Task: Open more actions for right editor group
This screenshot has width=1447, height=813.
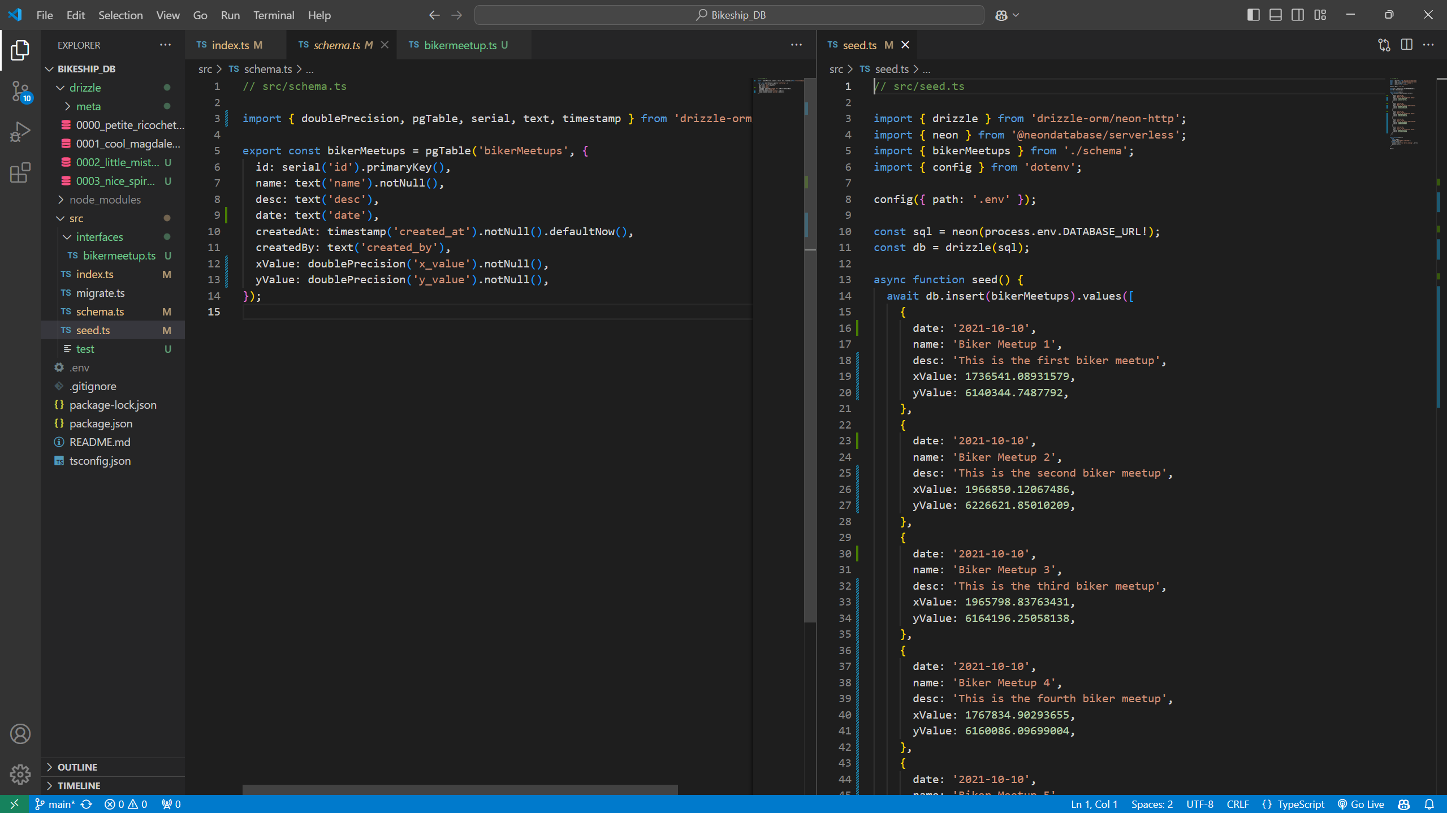Action: [1429, 45]
